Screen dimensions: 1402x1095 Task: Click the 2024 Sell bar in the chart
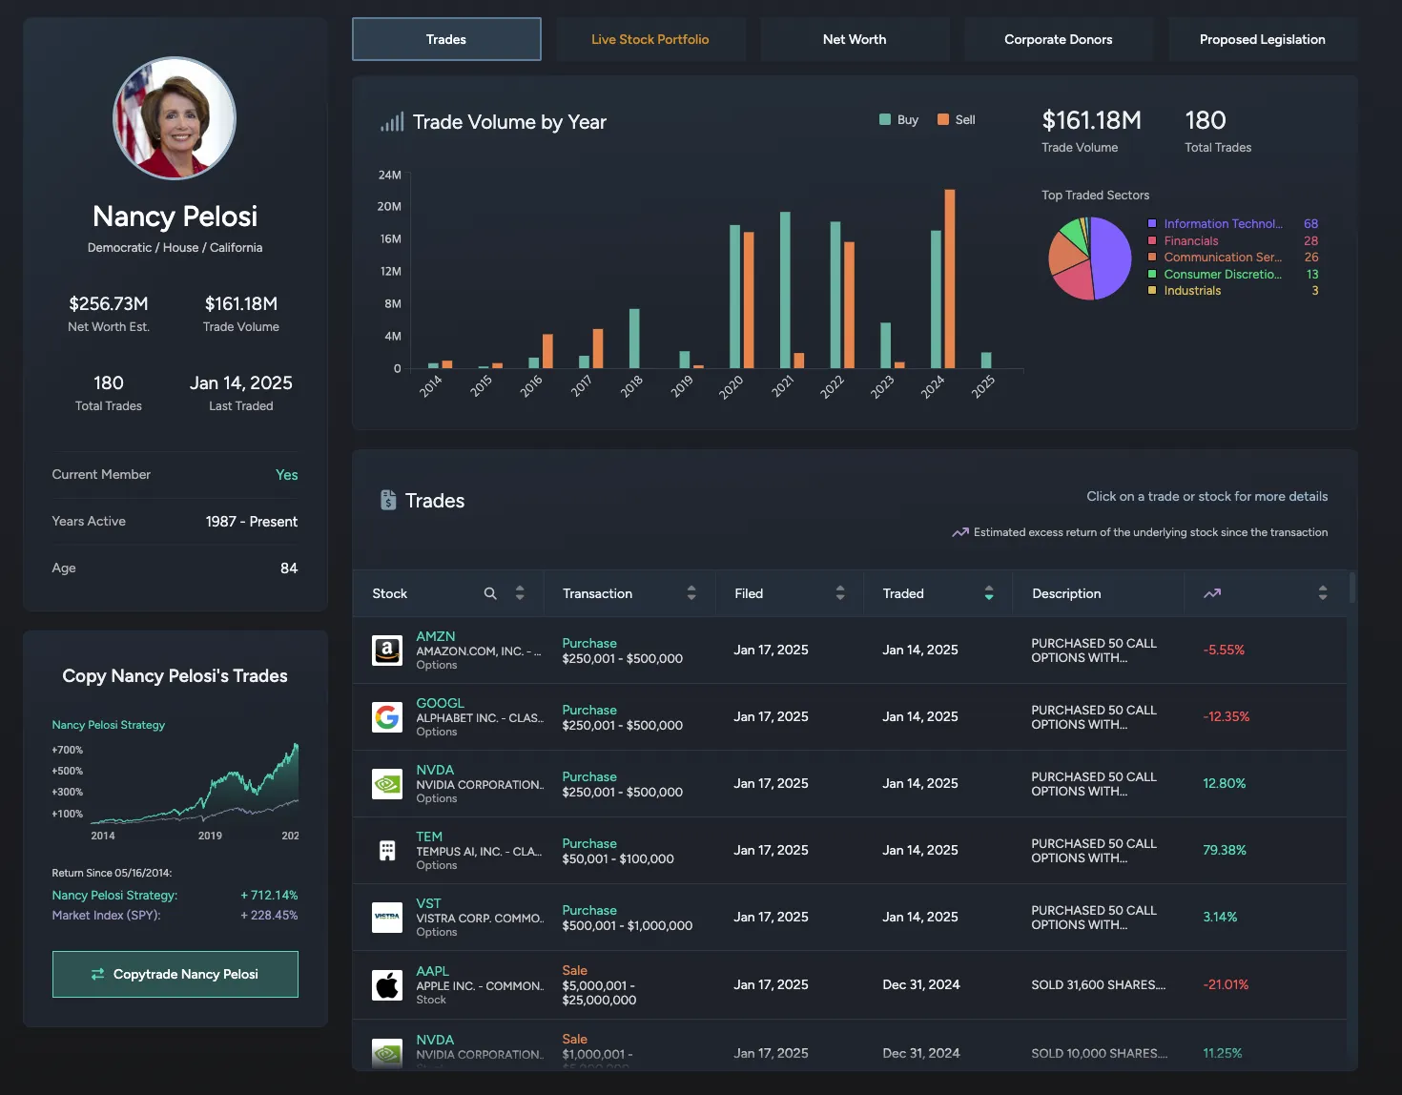point(950,279)
